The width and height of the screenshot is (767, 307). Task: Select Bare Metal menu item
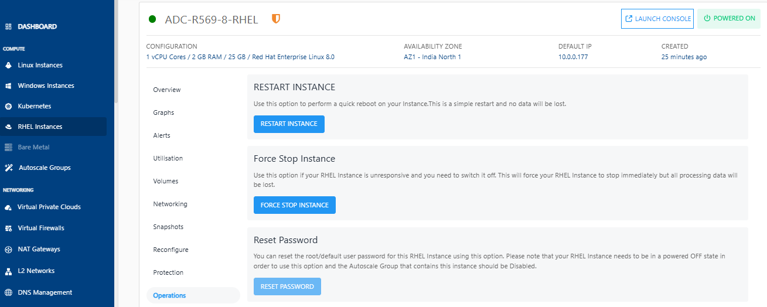34,147
